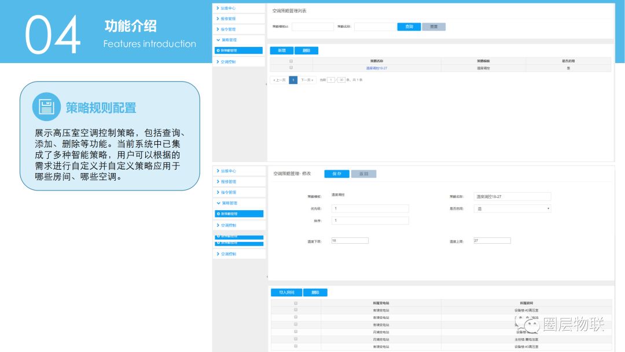Click 保存 to save the strategy edit
Viewport: 625px width, 352px height.
337,174
